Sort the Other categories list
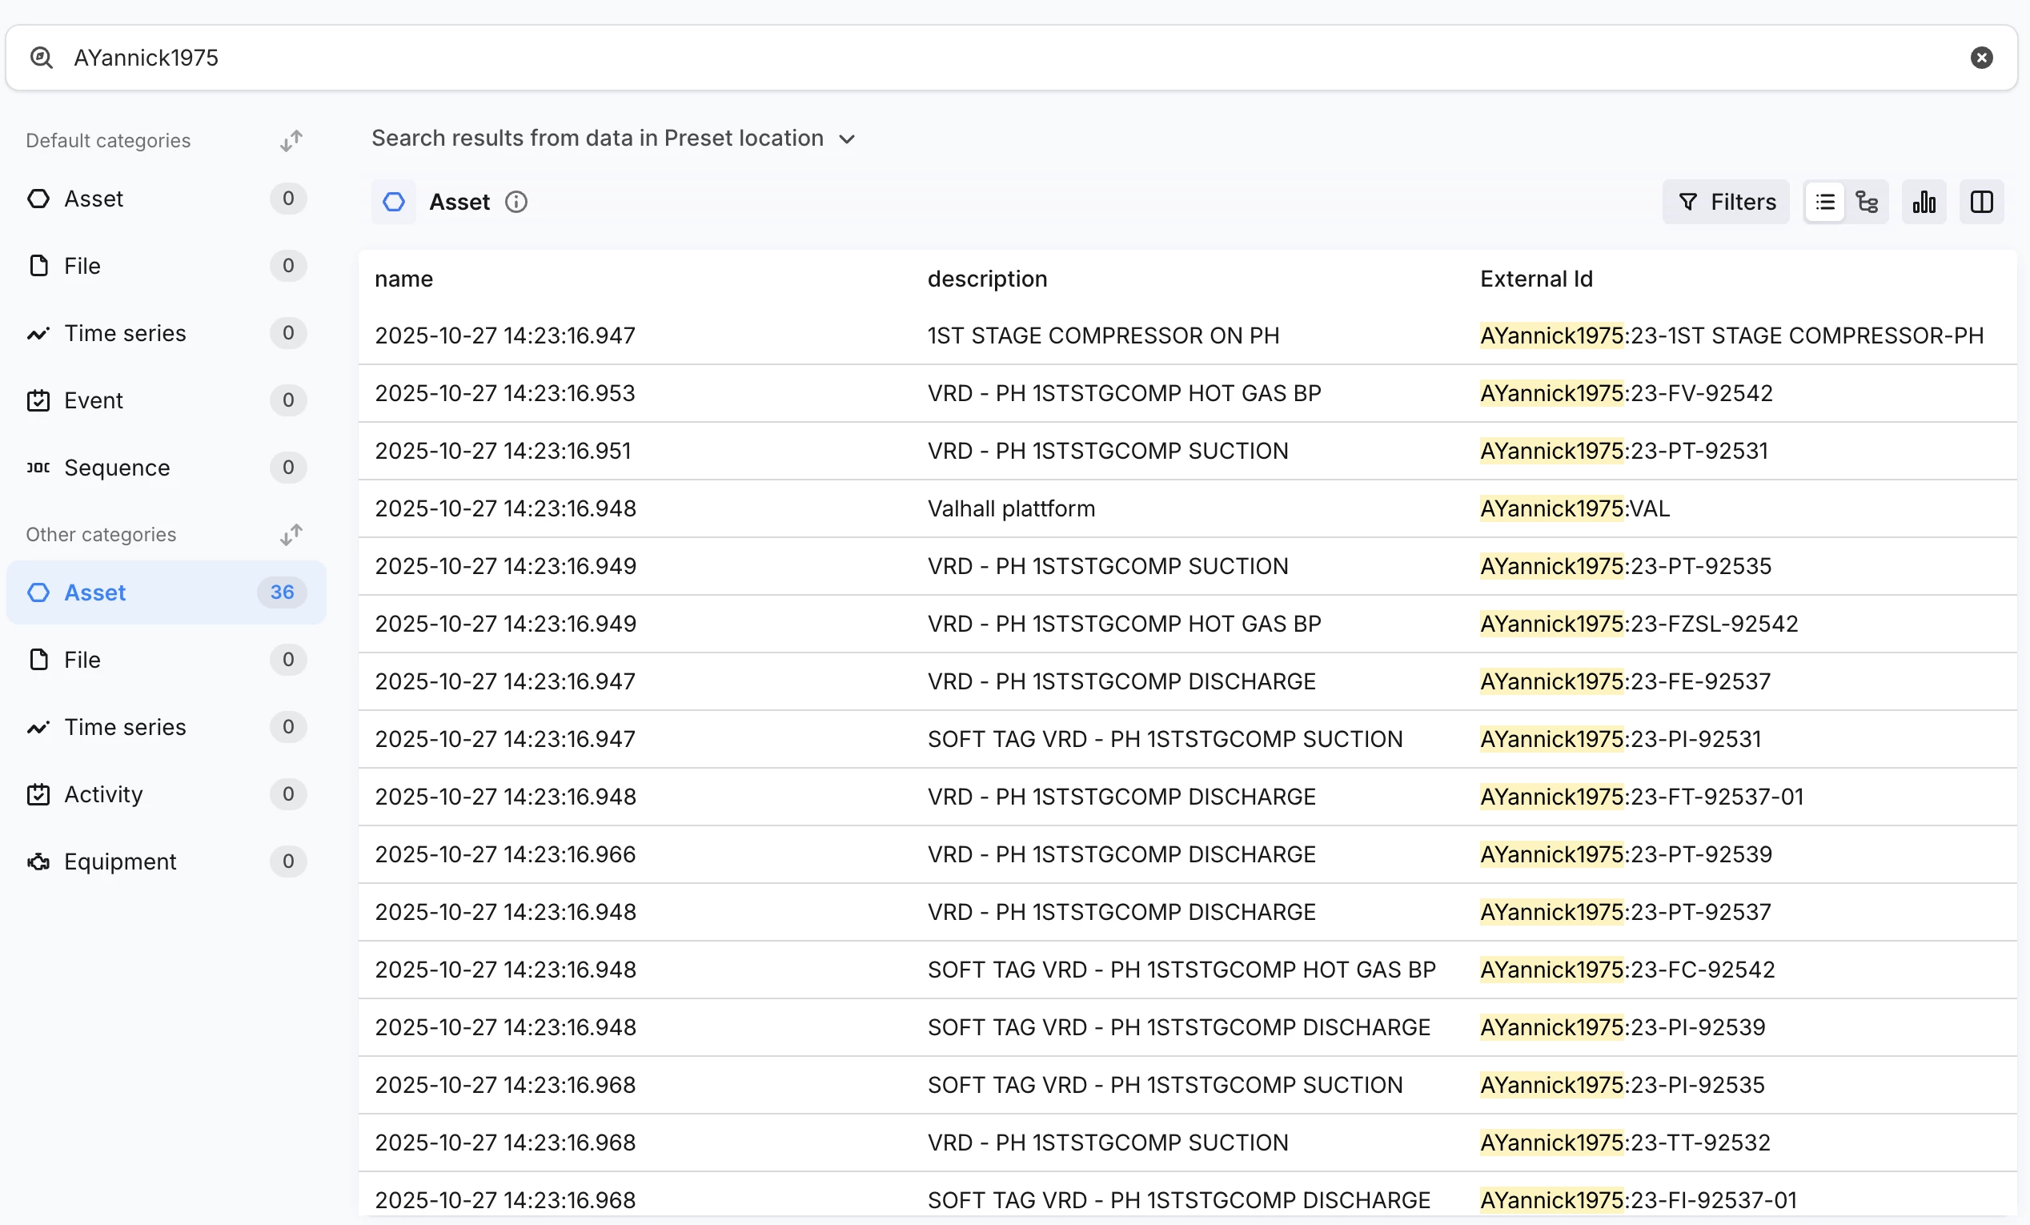Screen dimensions: 2030x1225 (291, 535)
